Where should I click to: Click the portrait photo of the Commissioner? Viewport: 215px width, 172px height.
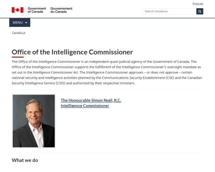[34, 121]
